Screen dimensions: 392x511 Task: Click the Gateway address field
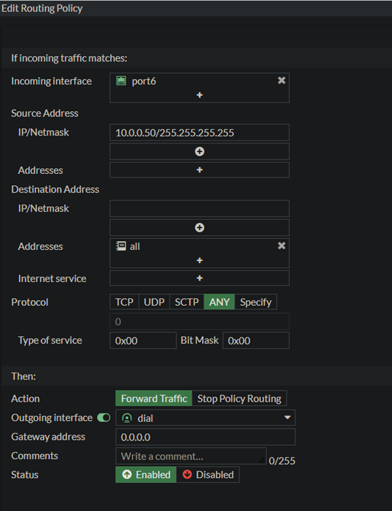click(205, 437)
